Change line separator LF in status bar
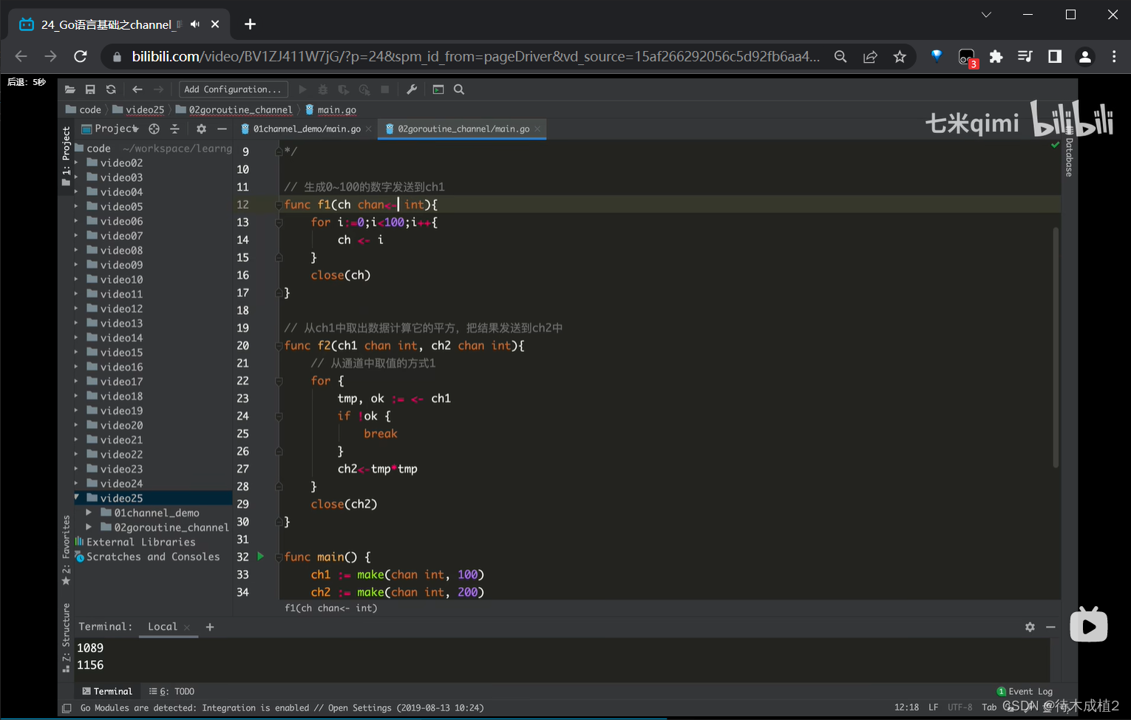 point(934,707)
